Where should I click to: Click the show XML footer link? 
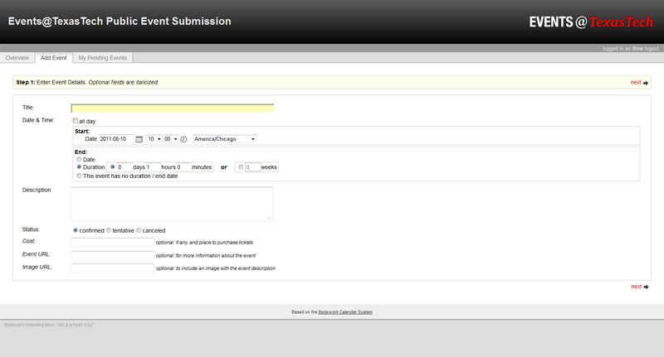pos(55,325)
